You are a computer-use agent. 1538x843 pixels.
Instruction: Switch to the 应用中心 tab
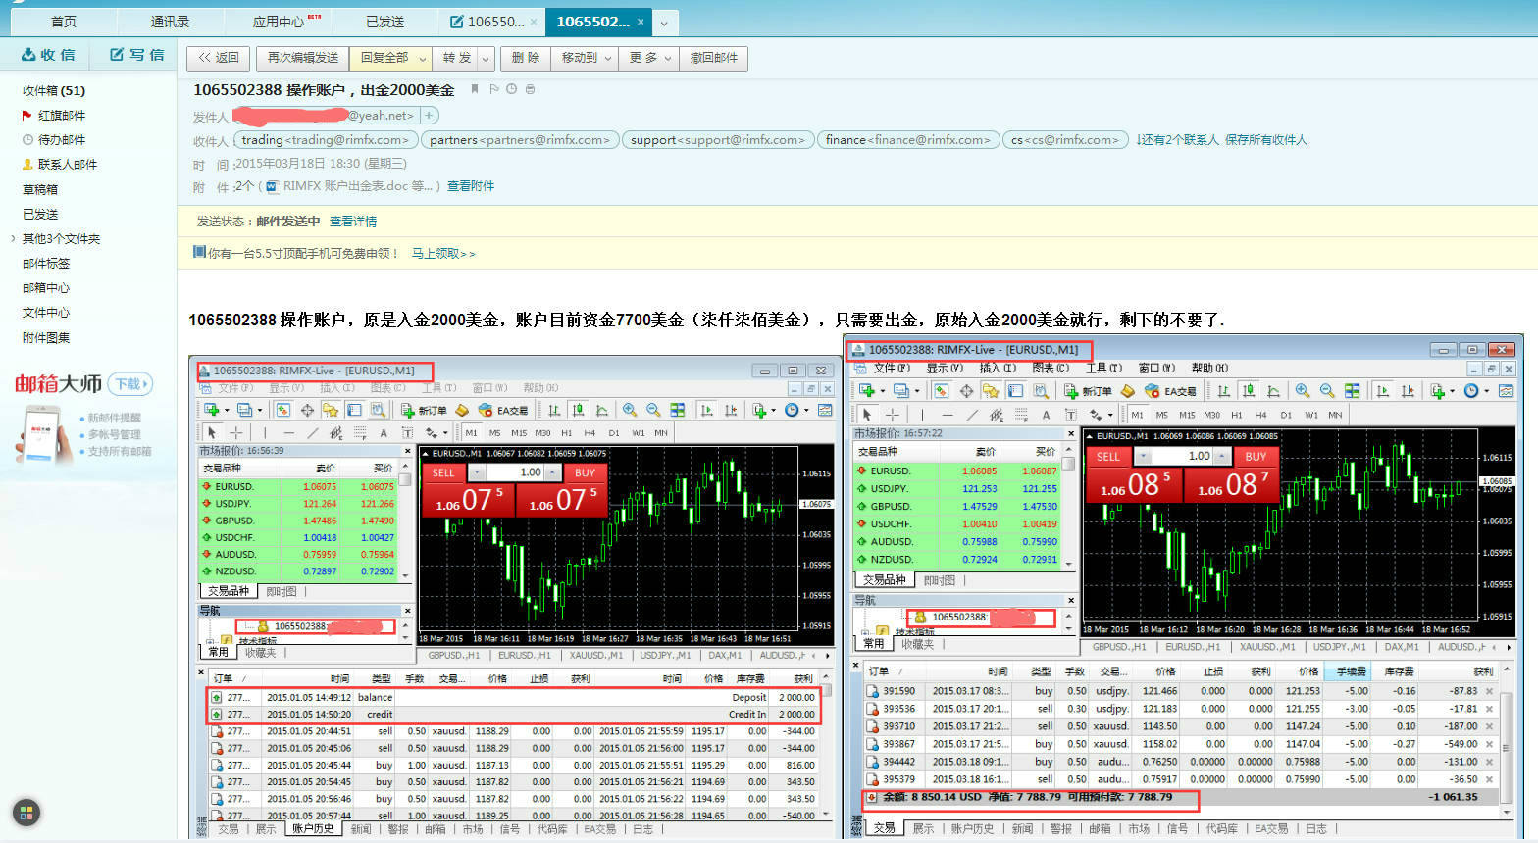279,22
